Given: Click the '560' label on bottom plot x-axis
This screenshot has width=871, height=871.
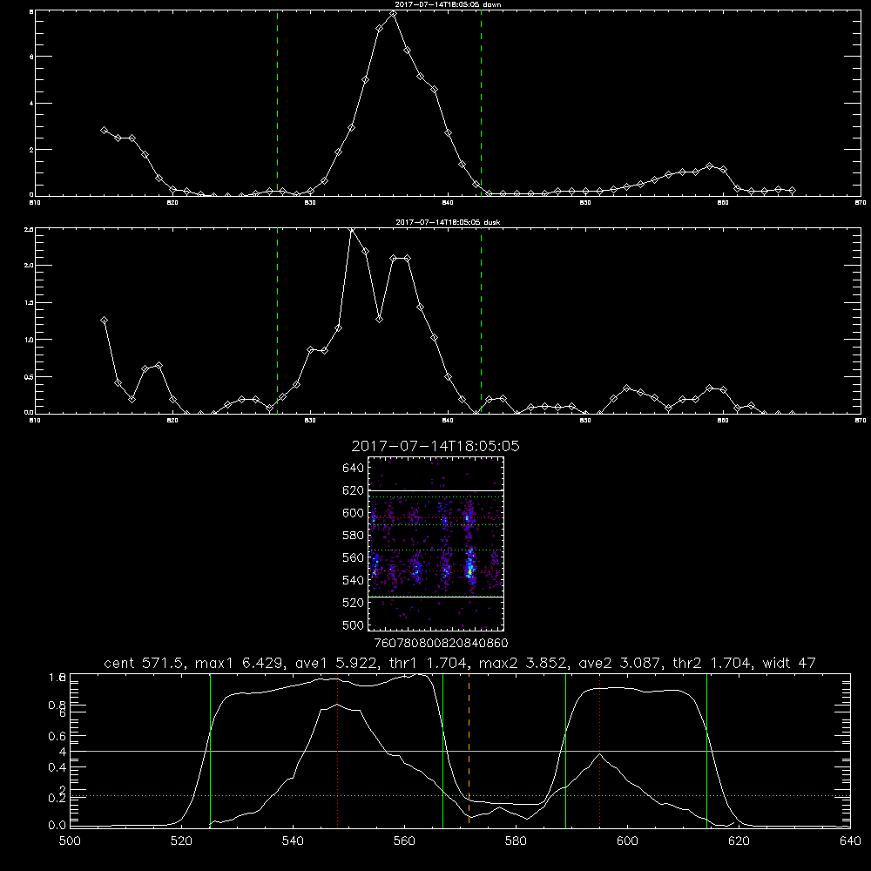Looking at the screenshot, I should coord(404,841).
